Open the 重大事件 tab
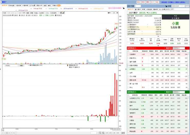Screen dimensions: 190x135 click(138, 9)
